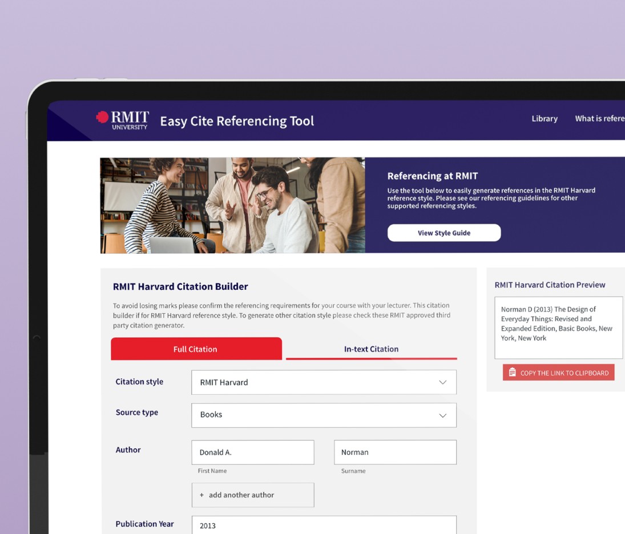Screen dimensions: 625x534
Task: Focus the Publication Year field showing 2013
Action: pos(324,525)
